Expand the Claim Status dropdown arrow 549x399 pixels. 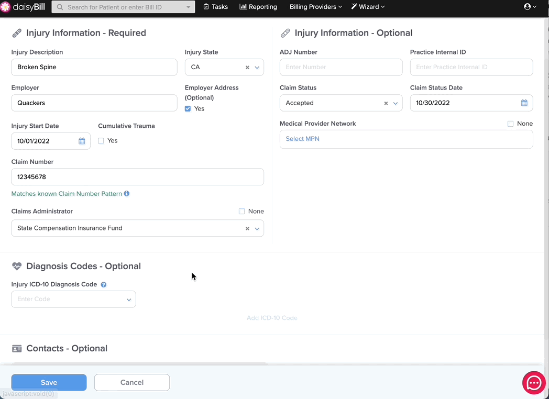(x=396, y=103)
